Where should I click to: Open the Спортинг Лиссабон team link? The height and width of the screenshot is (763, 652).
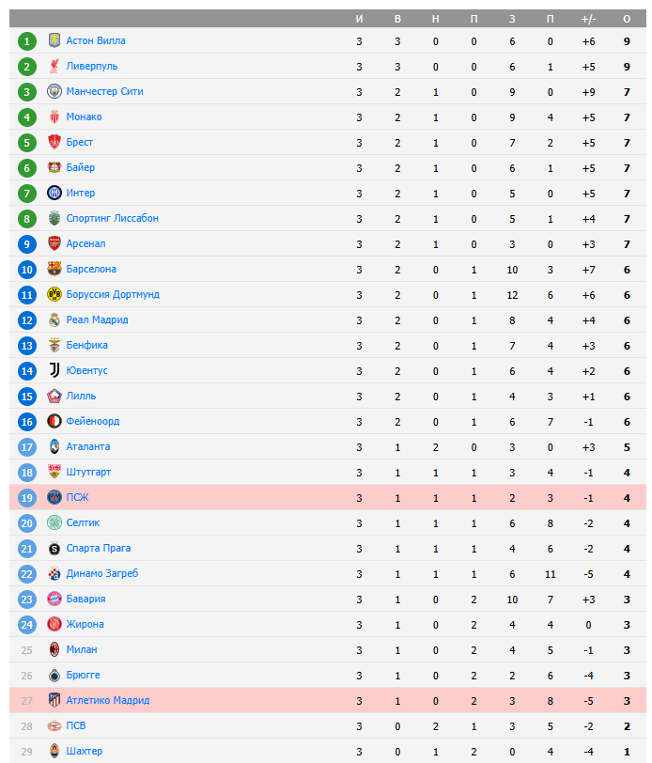(112, 218)
